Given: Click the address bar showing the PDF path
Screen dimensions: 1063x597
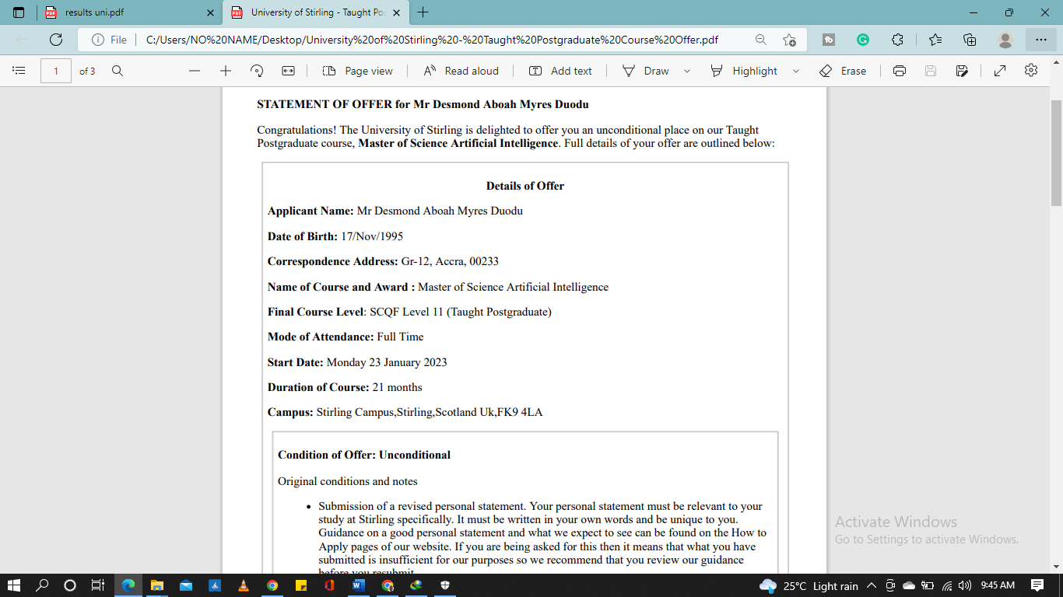Looking at the screenshot, I should [432, 40].
